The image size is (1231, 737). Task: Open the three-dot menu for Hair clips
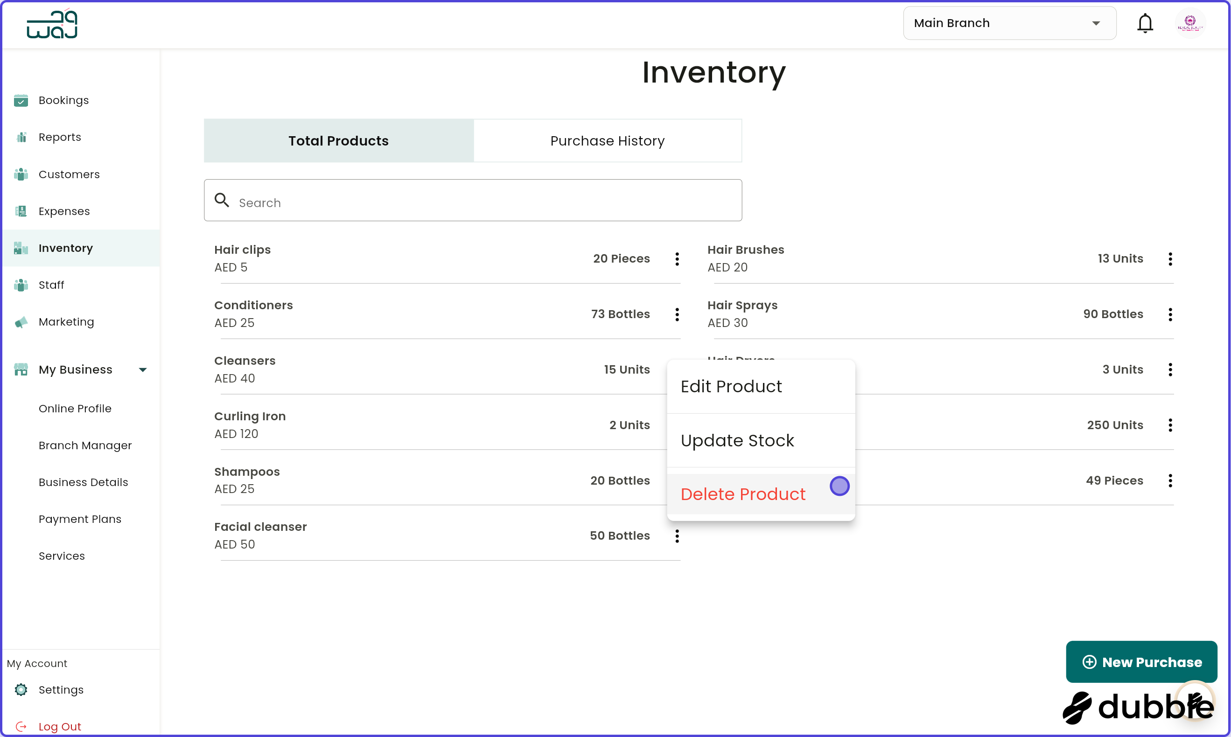coord(677,259)
